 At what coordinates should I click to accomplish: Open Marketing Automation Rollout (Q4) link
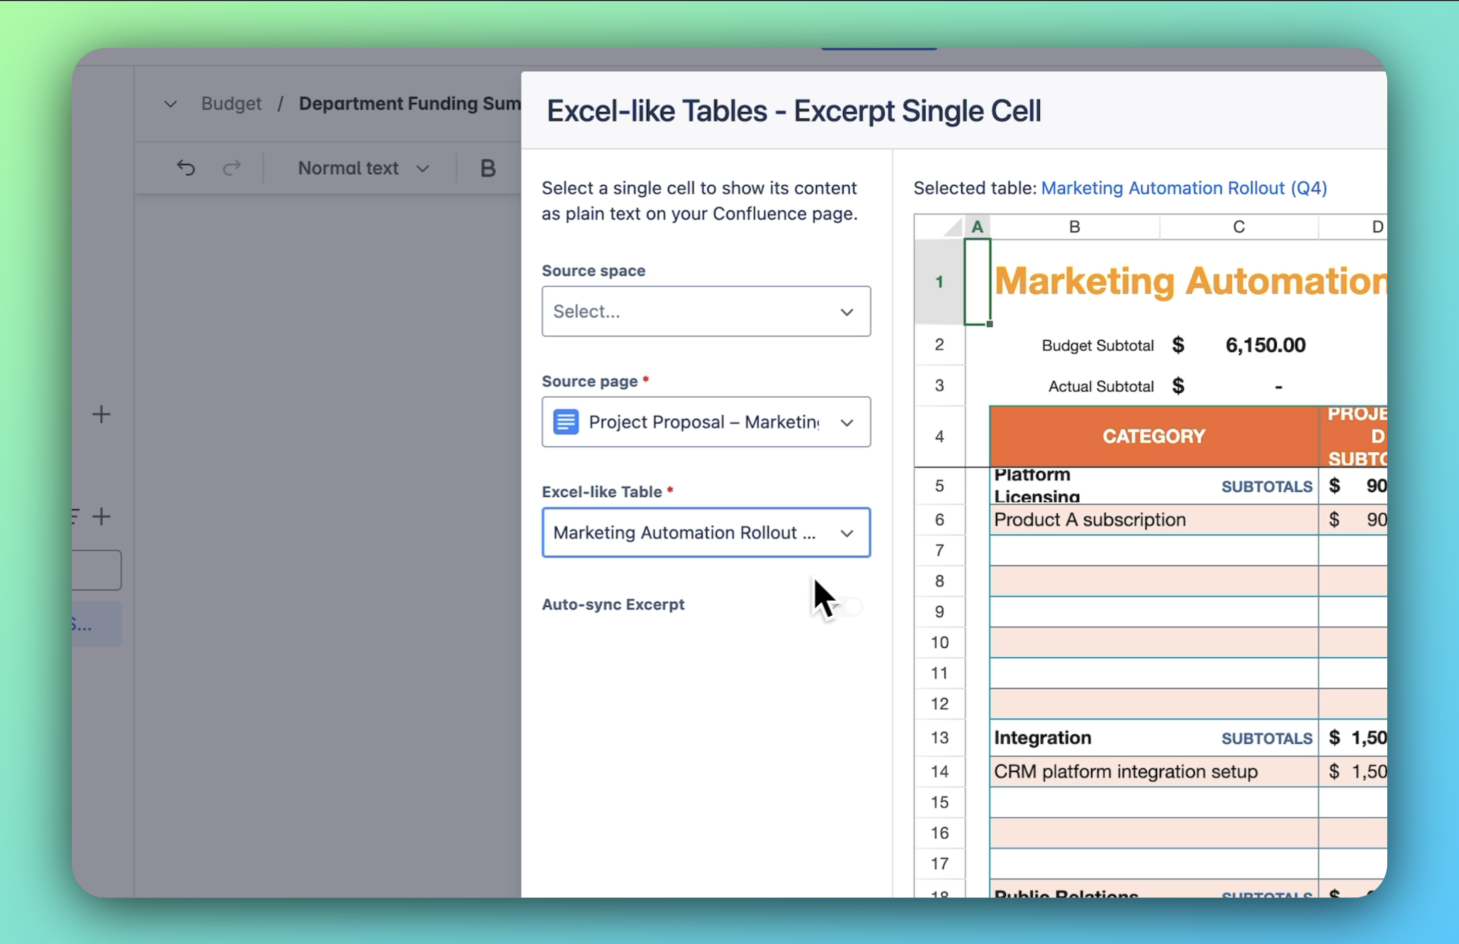1184,188
